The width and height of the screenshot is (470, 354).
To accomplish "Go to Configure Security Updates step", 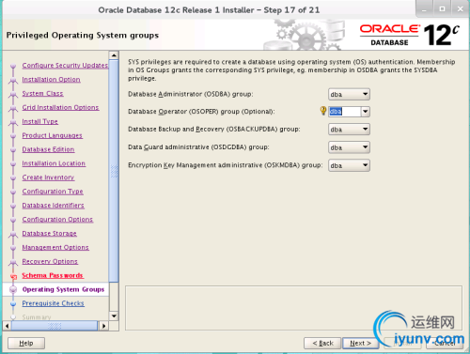I will (65, 66).
